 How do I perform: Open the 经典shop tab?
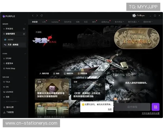pyautogui.click(x=106, y=22)
